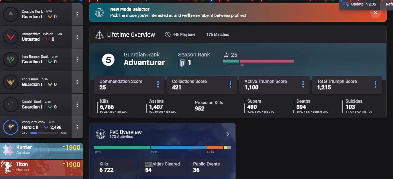Image resolution: width=393 pixels, height=179 pixels.
Task: Click the PvE Kills value 6 722
Action: [106, 170]
